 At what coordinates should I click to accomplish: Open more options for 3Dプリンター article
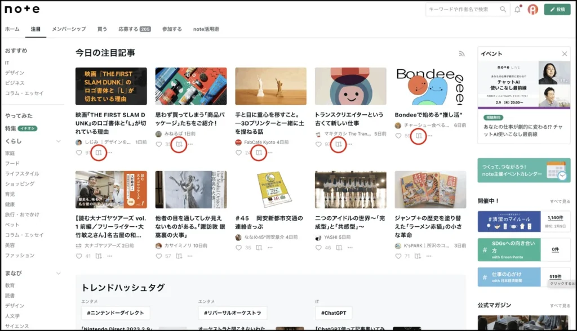270,153
